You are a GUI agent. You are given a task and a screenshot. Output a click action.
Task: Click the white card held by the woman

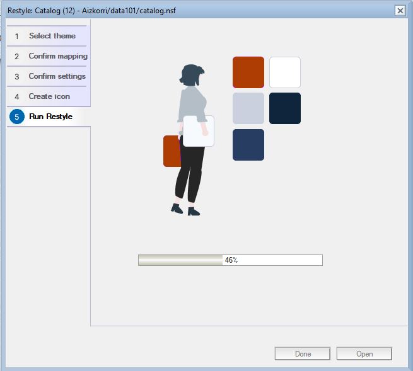pyautogui.click(x=198, y=131)
